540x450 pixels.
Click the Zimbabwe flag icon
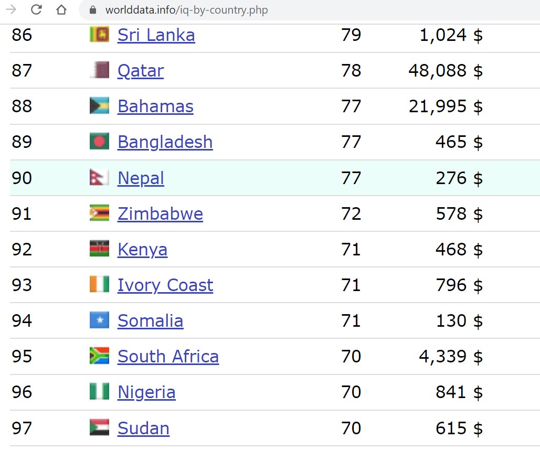pyautogui.click(x=99, y=213)
